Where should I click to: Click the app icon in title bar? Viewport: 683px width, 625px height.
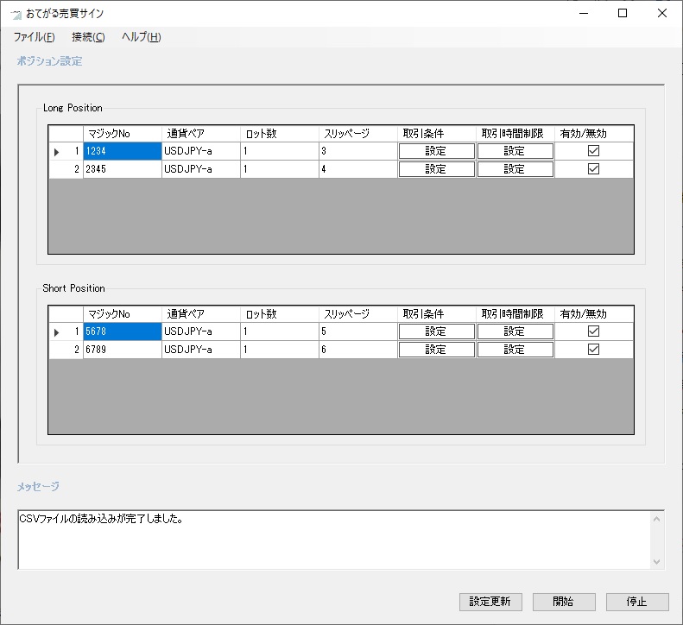coord(16,14)
